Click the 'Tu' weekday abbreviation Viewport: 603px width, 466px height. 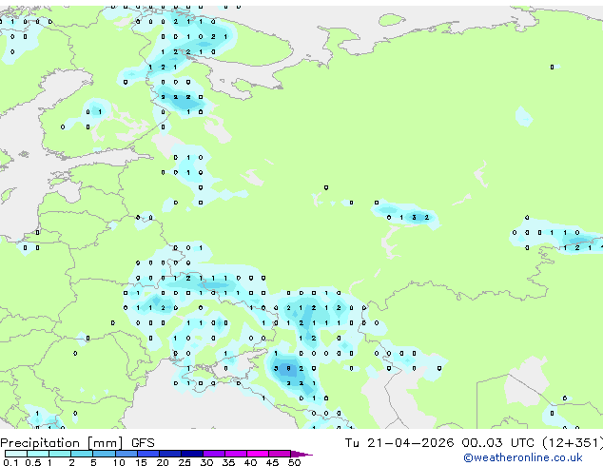point(352,443)
